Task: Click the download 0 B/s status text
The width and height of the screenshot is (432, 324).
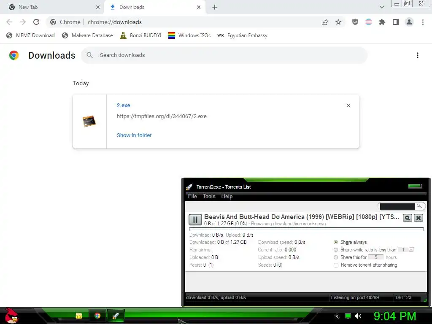Action: pos(216,297)
